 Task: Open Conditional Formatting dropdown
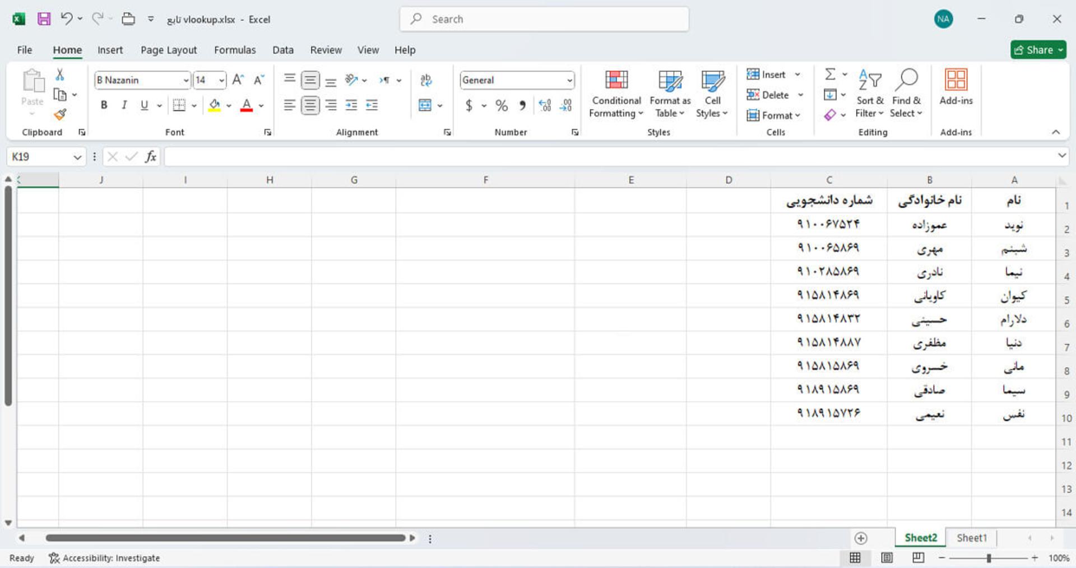(x=616, y=93)
